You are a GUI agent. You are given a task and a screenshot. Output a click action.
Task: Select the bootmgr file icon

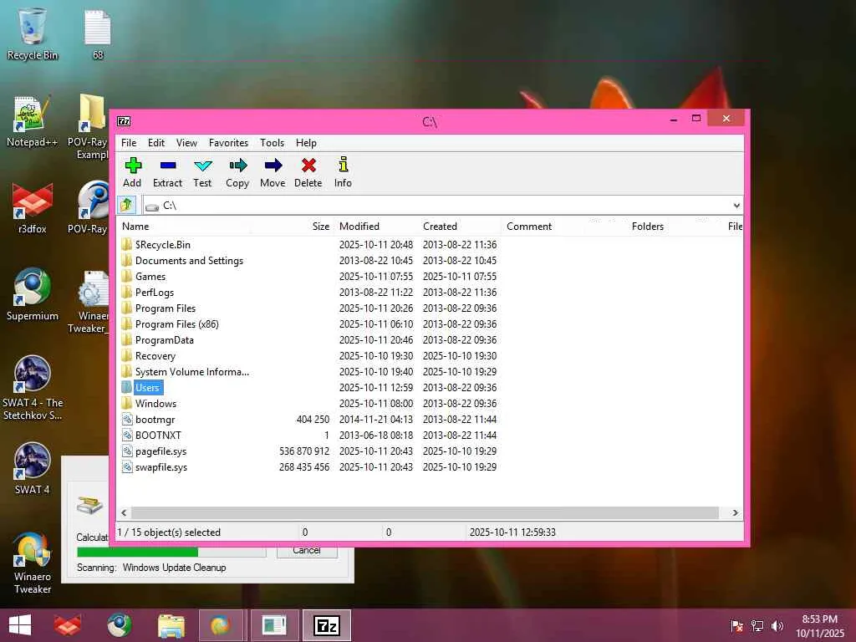(x=127, y=420)
